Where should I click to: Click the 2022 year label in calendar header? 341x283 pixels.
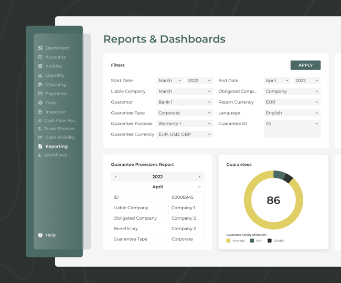[158, 177]
